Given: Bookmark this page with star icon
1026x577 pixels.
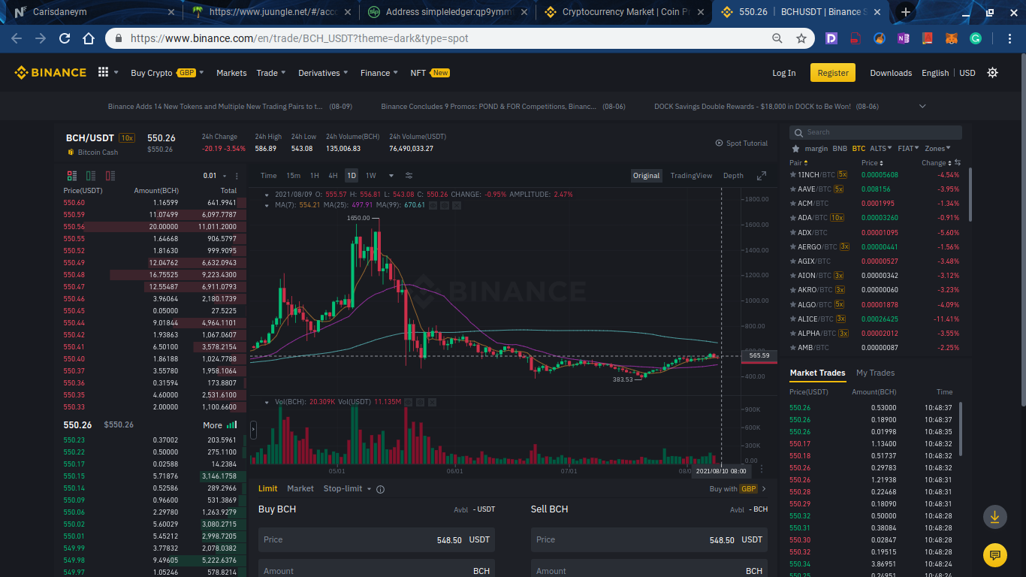Looking at the screenshot, I should point(801,38).
